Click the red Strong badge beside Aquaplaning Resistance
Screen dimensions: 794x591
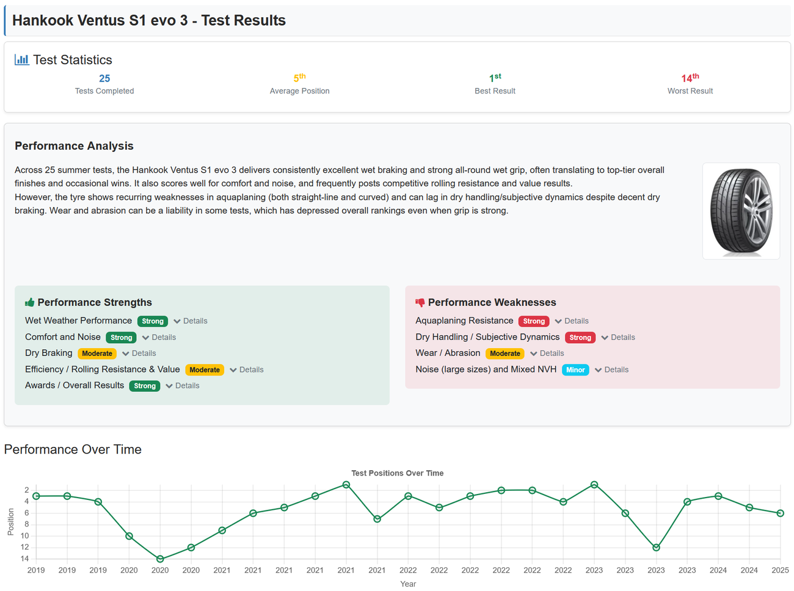[534, 321]
